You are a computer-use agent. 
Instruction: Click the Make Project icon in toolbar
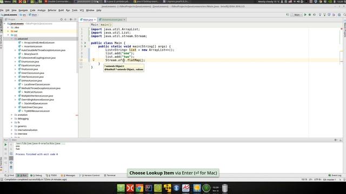tap(287, 15)
